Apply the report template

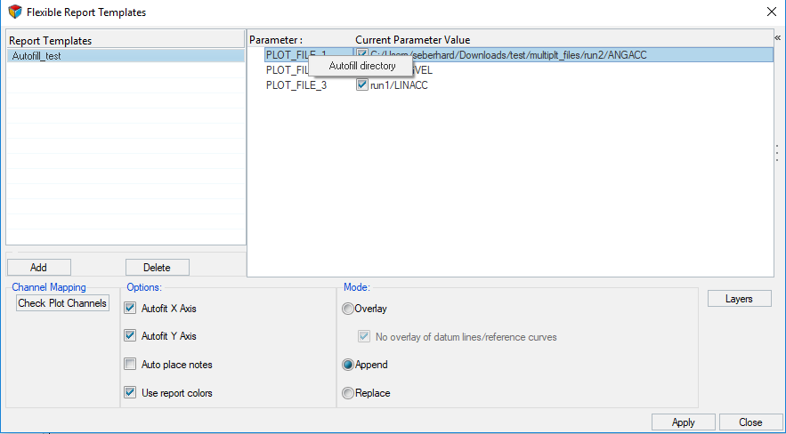[683, 422]
